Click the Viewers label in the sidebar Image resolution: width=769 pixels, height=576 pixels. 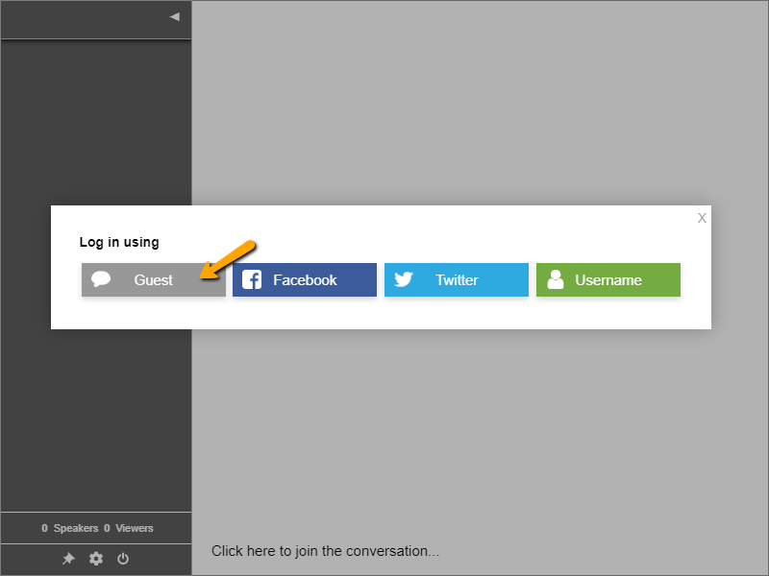(x=134, y=528)
